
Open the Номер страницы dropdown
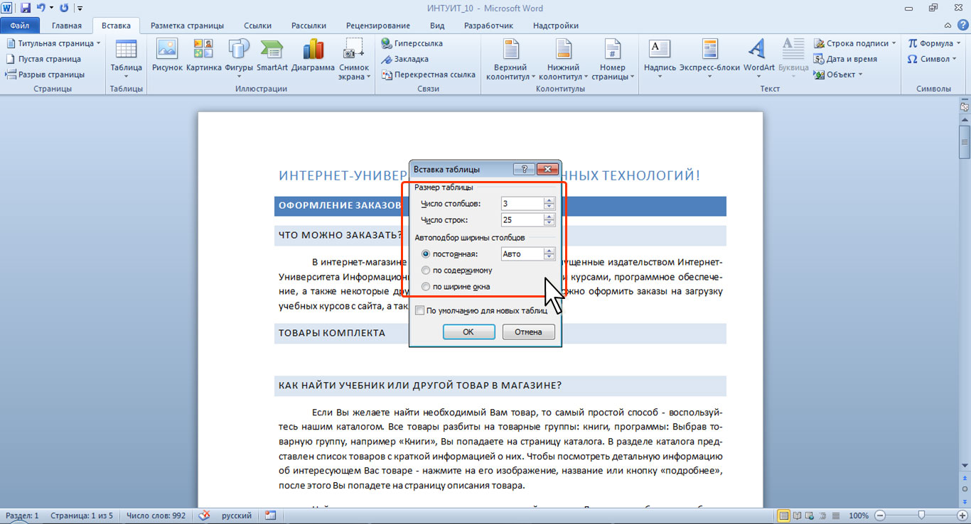click(613, 60)
